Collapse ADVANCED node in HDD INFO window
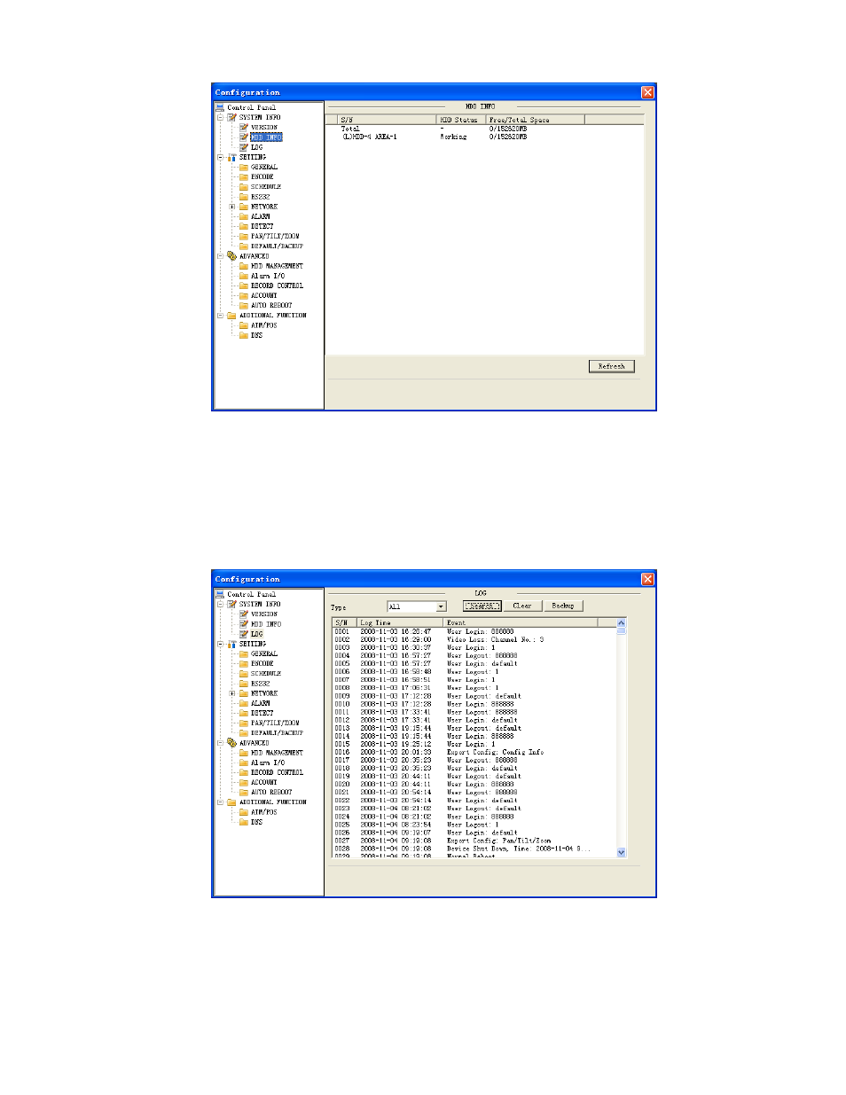Image resolution: width=846 pixels, height=1095 pixels. tap(220, 256)
